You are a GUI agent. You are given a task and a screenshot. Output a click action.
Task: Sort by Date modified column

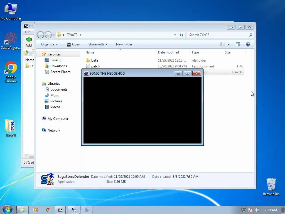coord(173,52)
